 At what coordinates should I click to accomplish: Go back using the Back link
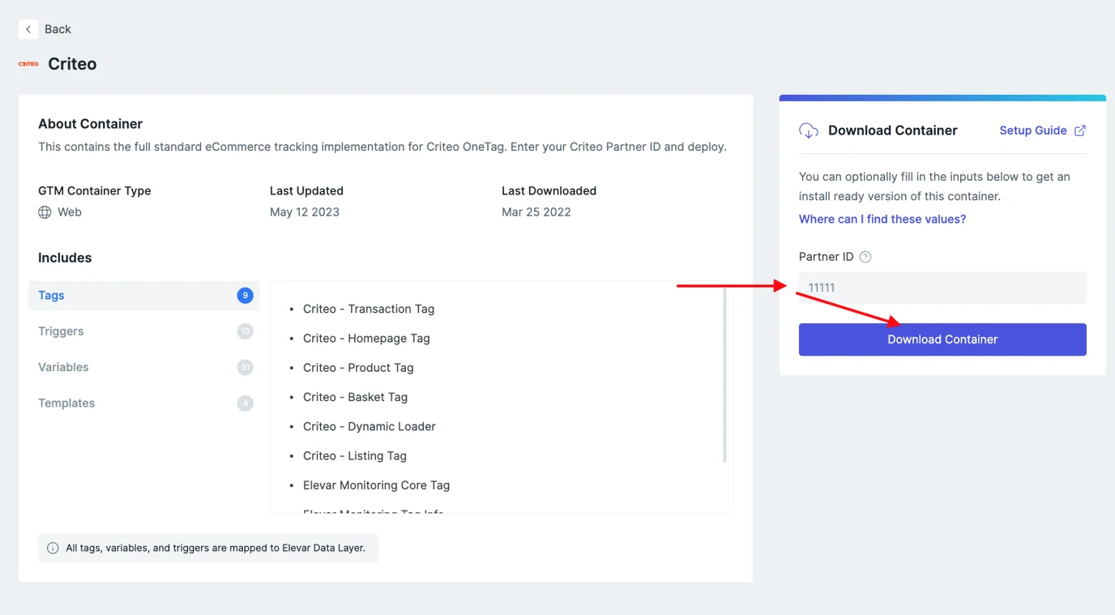[x=58, y=29]
